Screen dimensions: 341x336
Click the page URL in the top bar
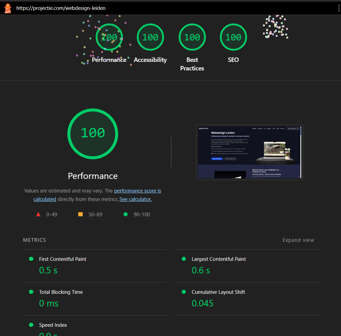pos(61,8)
